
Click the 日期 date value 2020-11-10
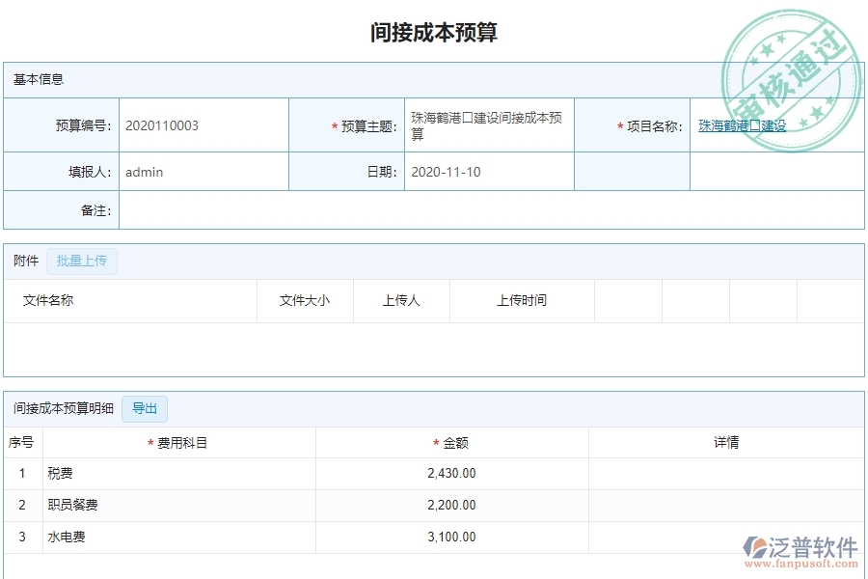pyautogui.click(x=446, y=172)
